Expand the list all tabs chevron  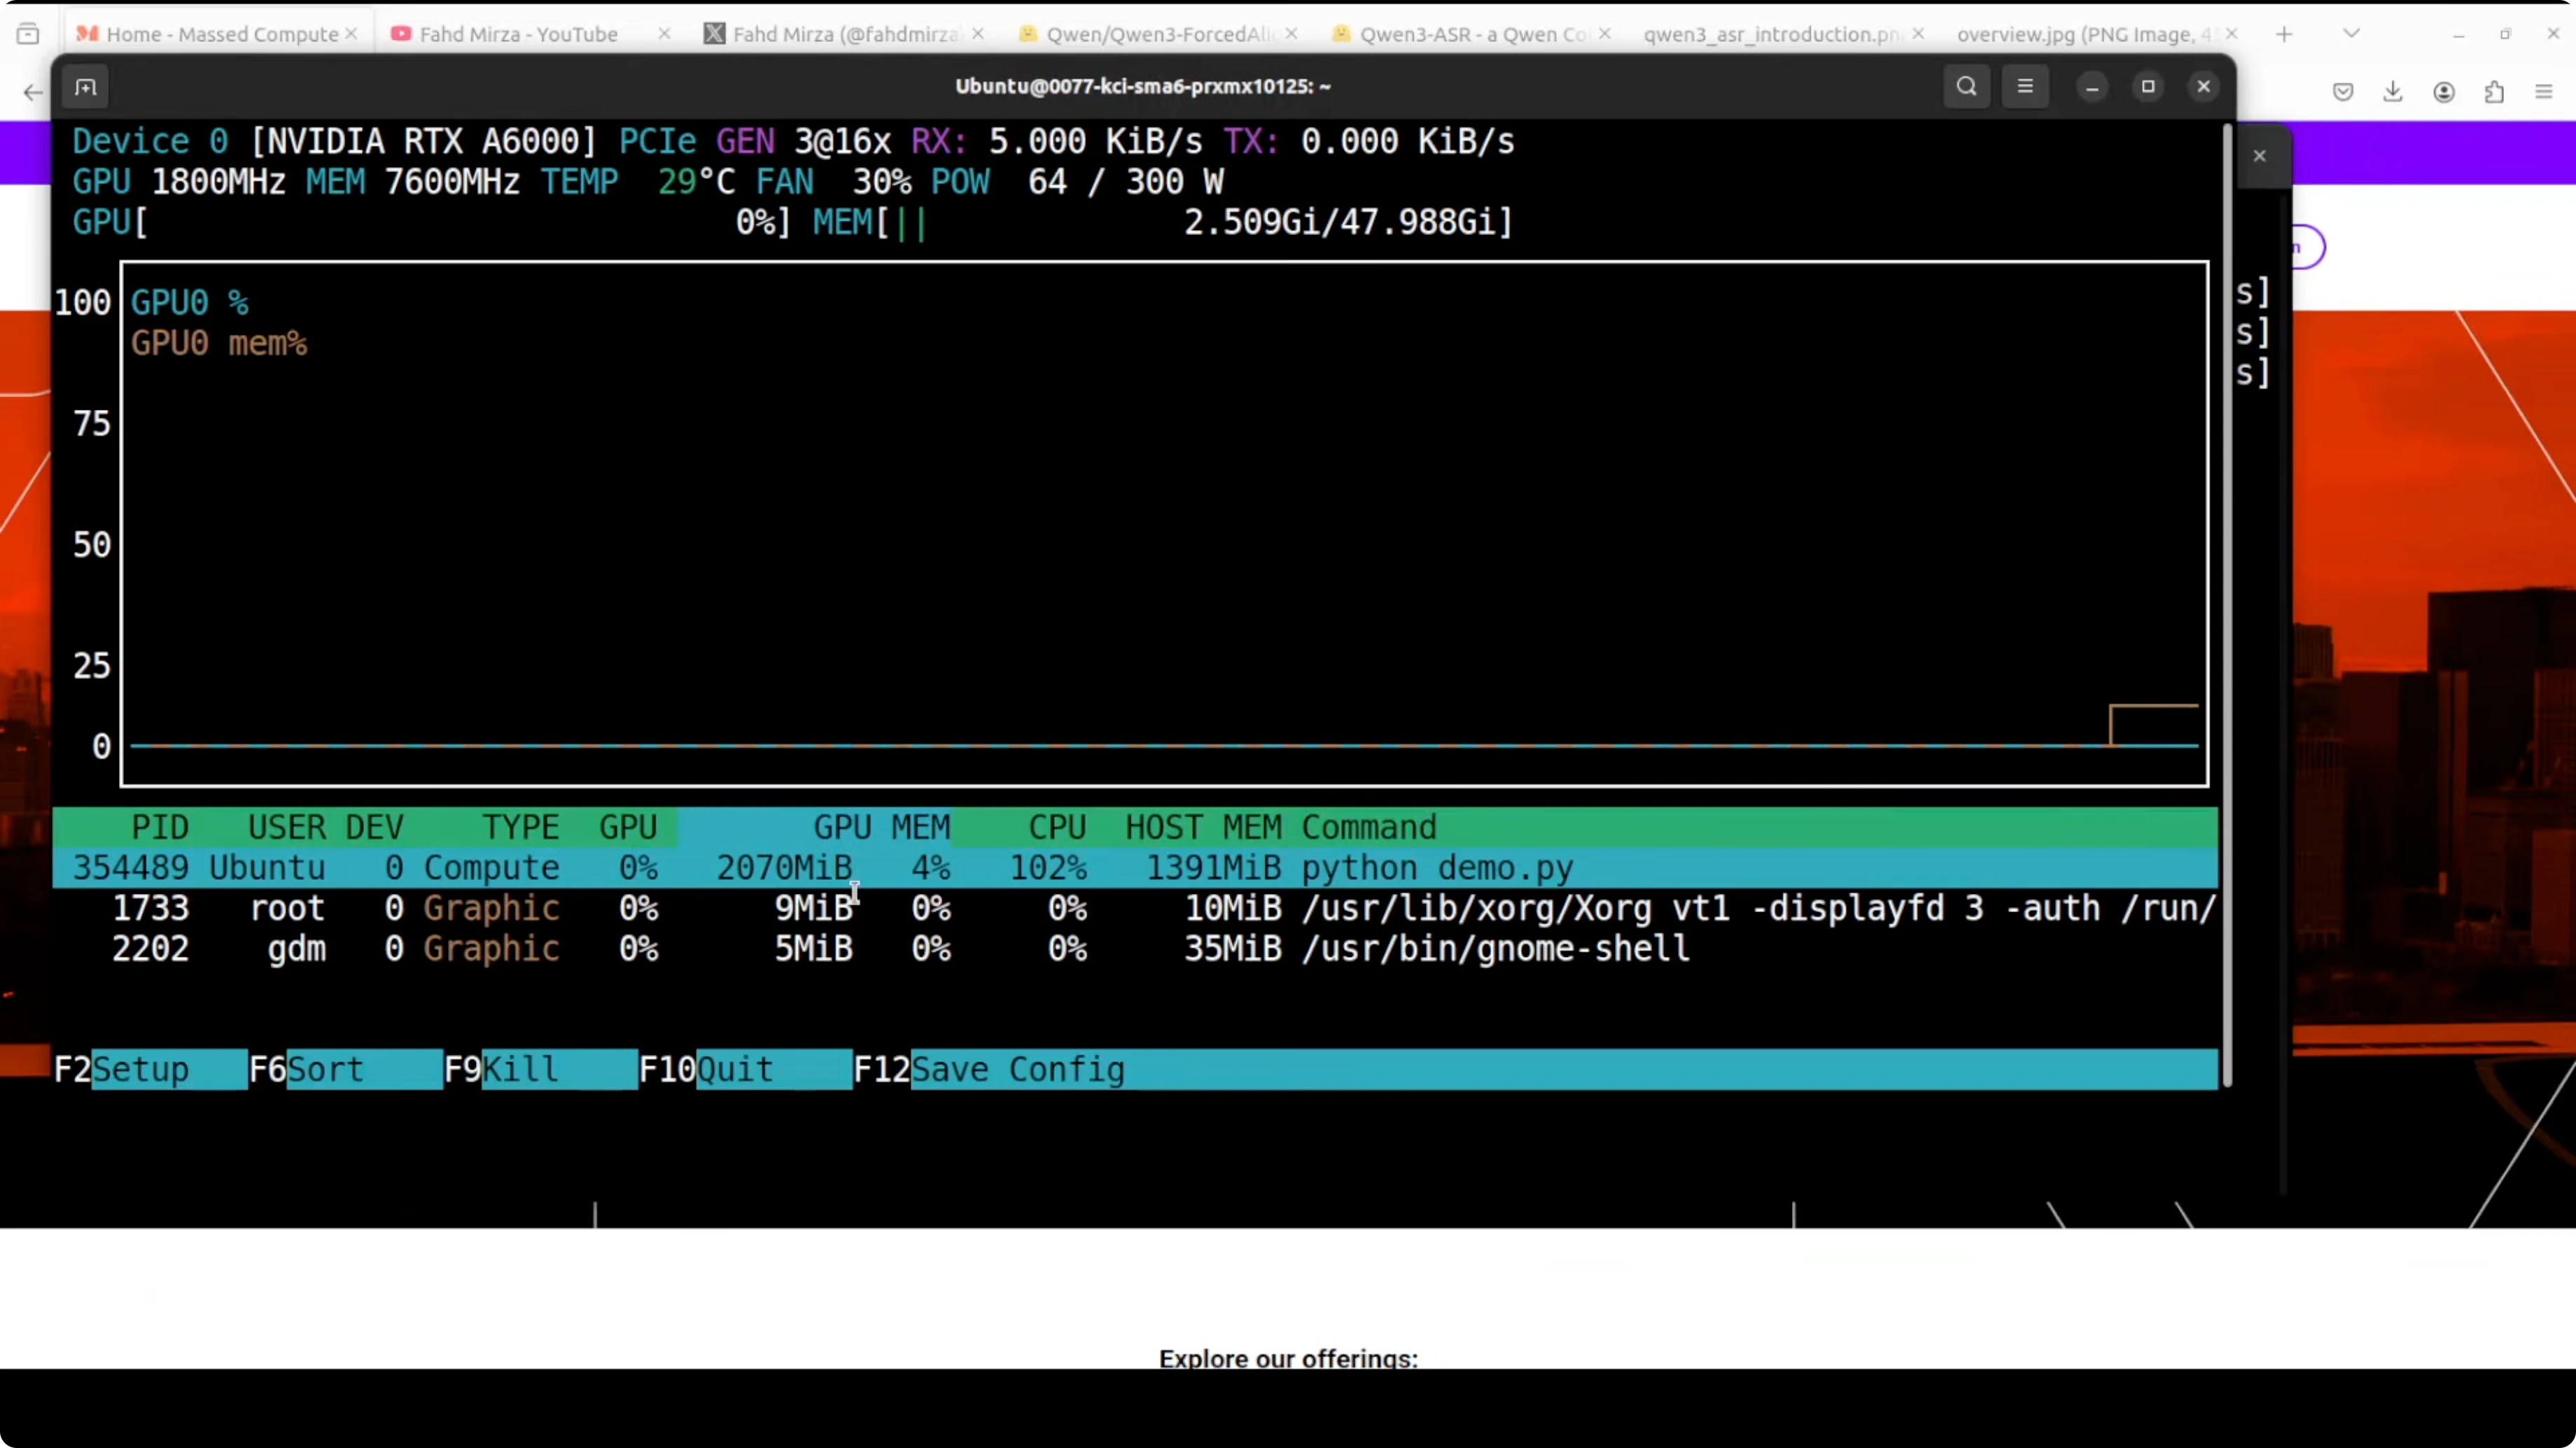pyautogui.click(x=2351, y=34)
